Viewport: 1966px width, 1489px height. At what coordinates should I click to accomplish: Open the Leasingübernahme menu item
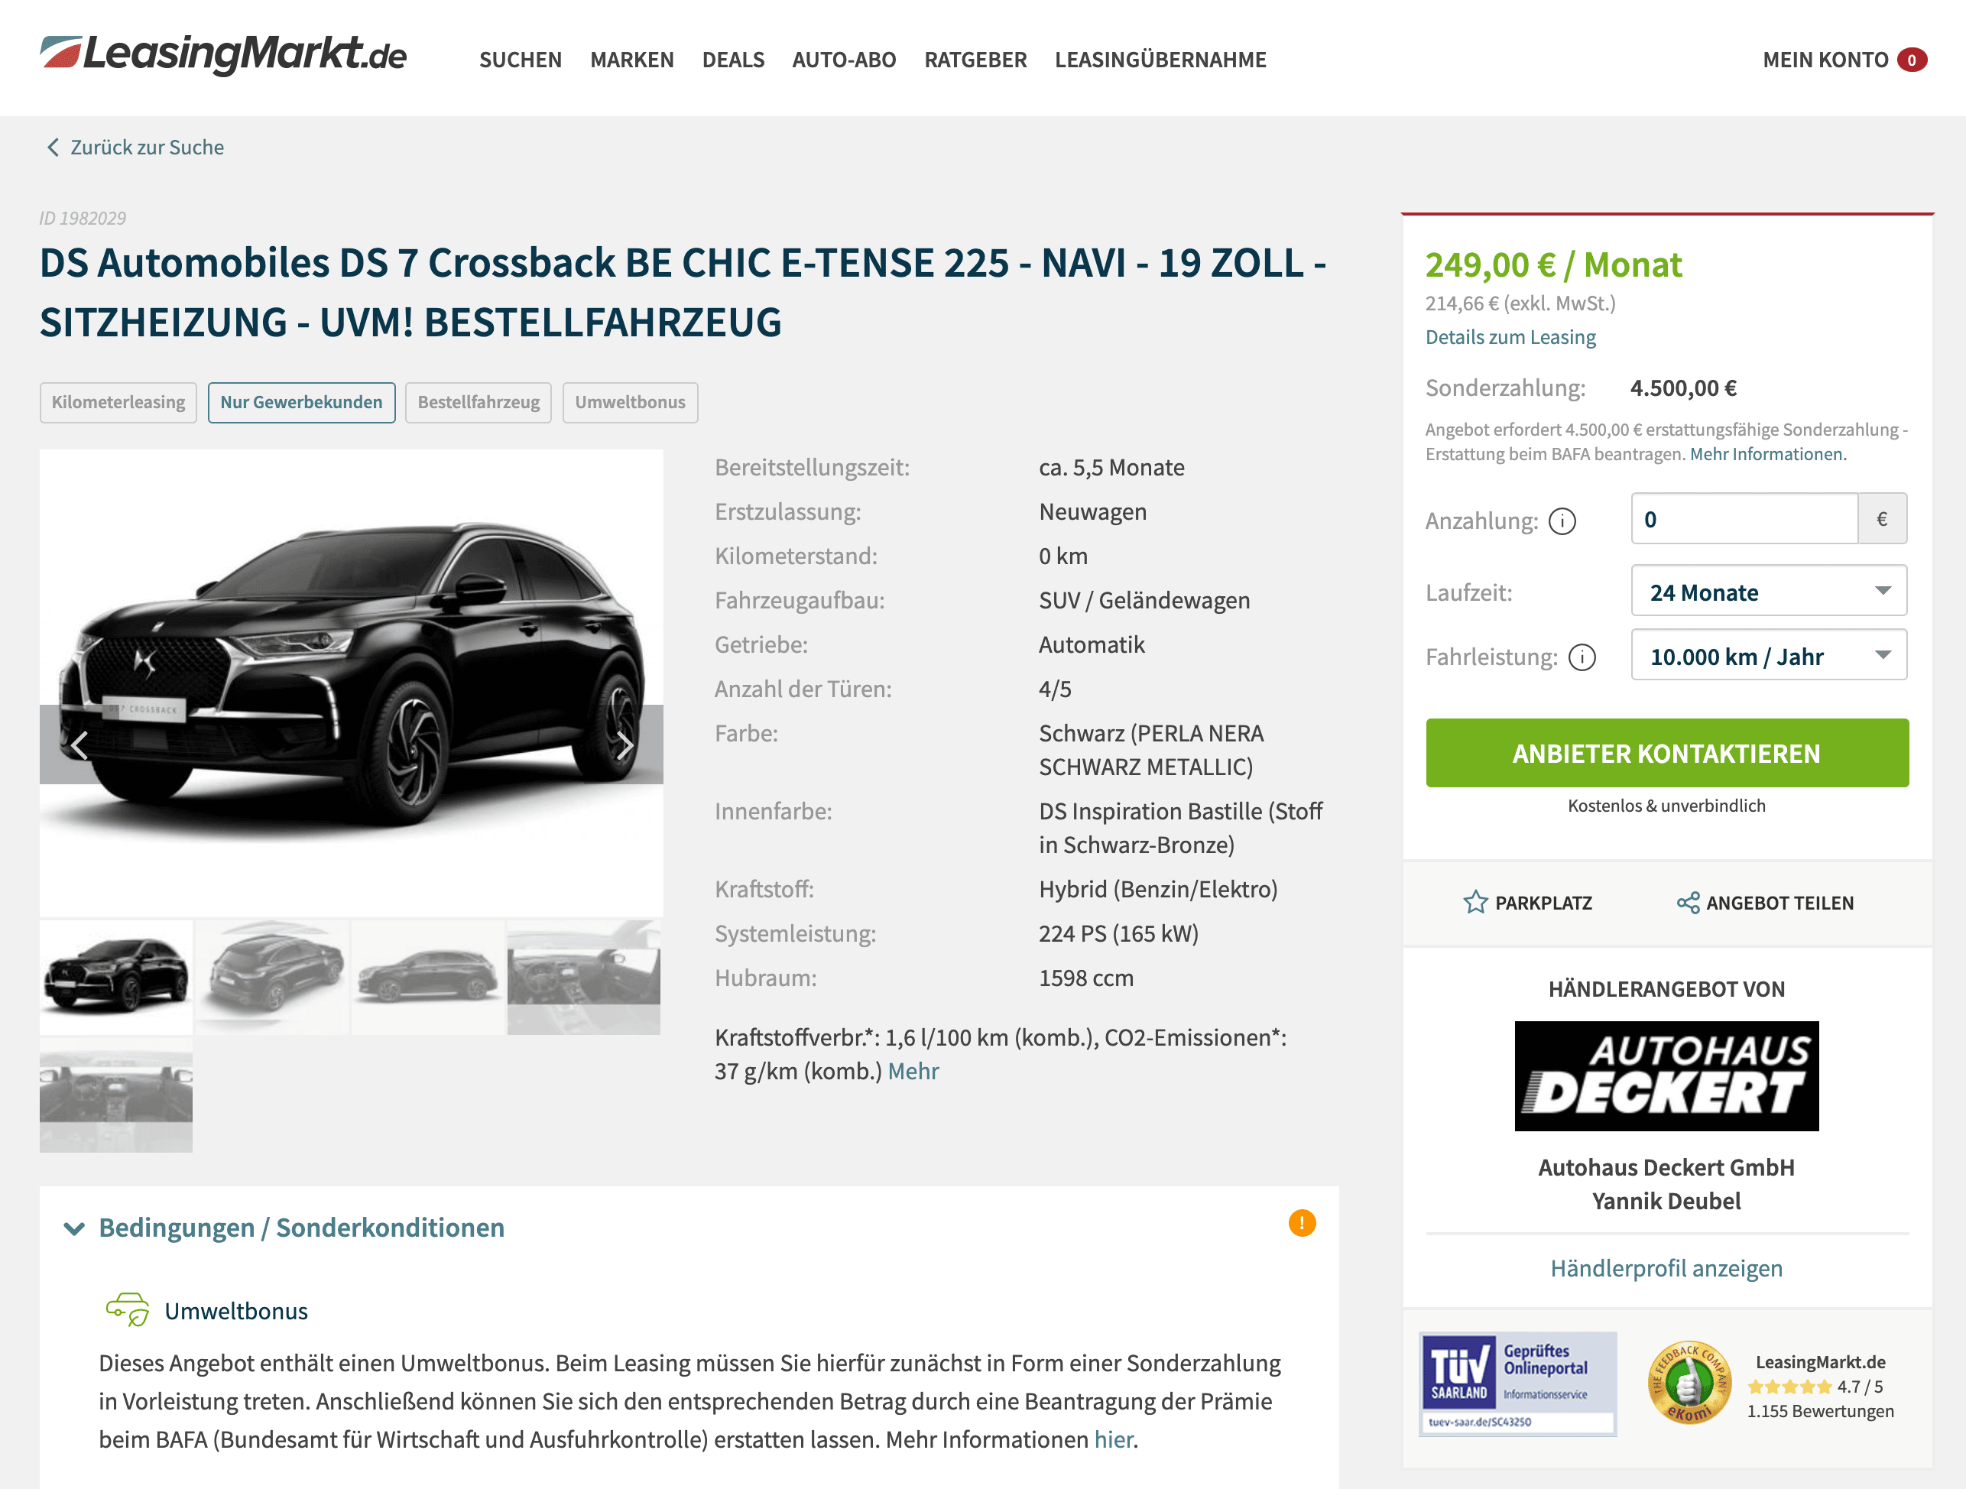pos(1161,60)
